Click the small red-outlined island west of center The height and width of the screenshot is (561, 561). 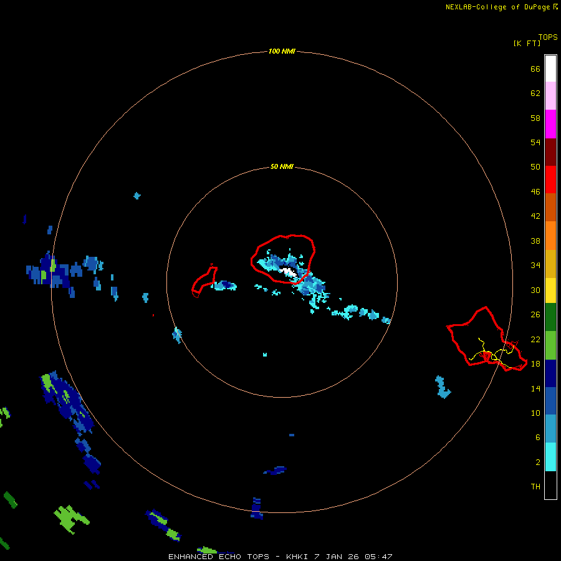tap(204, 281)
